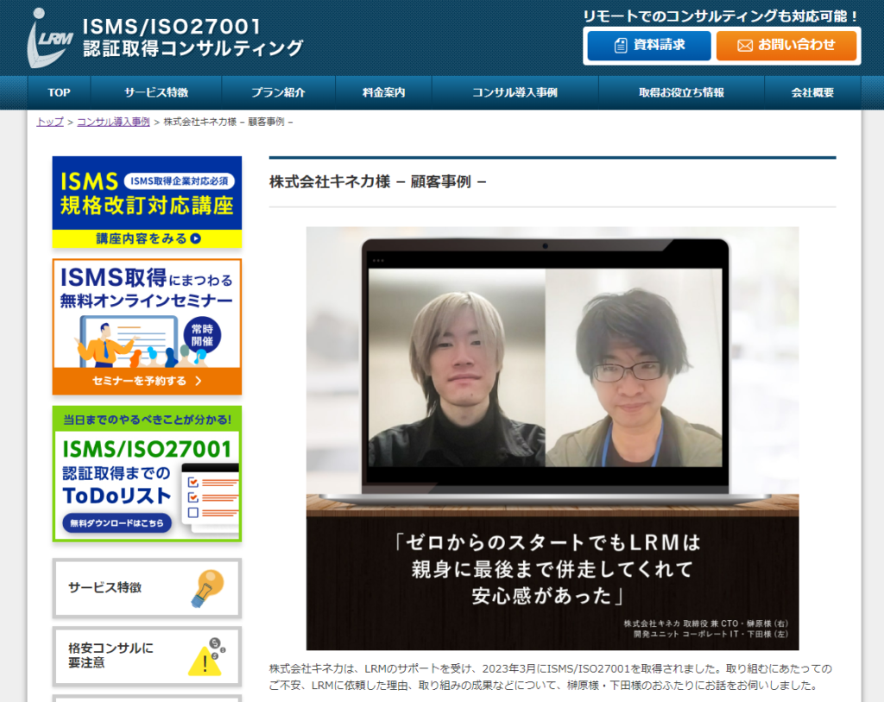Screen dimensions: 884x702
Task: Click the 資料請求 button
Action: point(649,45)
